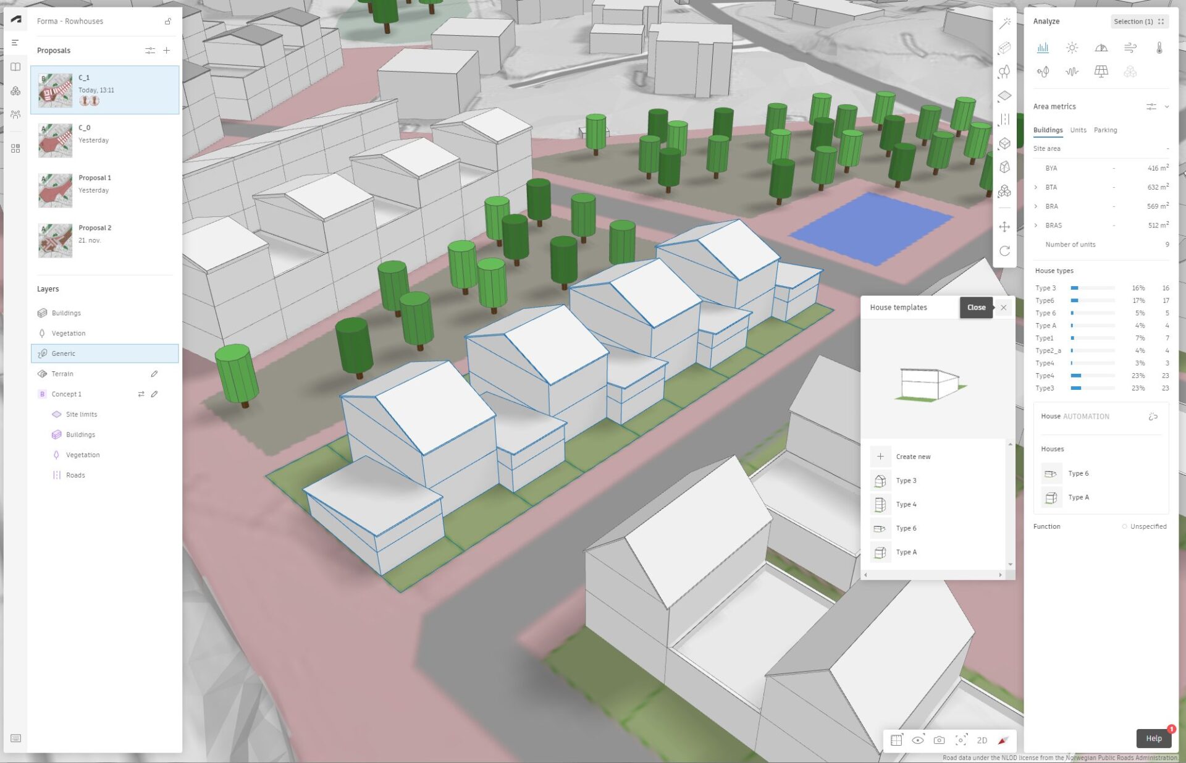This screenshot has height=763, width=1186.
Task: Click Create new in House templates
Action: (x=912, y=456)
